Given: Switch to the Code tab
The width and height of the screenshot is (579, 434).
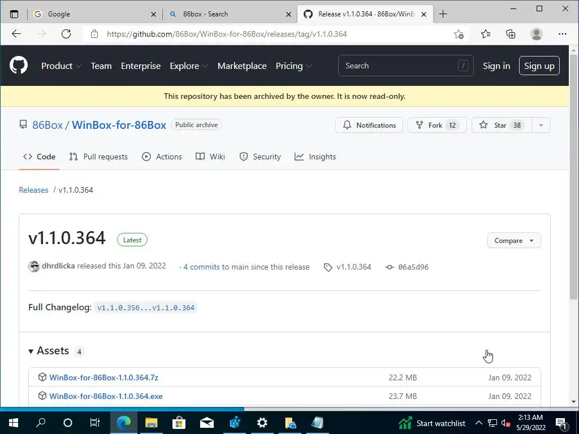Looking at the screenshot, I should coord(39,157).
